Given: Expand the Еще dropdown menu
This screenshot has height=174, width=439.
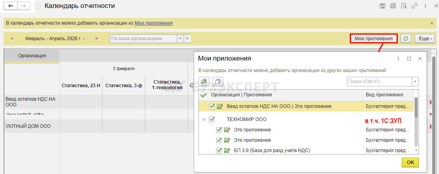Looking at the screenshot, I should click(424, 39).
